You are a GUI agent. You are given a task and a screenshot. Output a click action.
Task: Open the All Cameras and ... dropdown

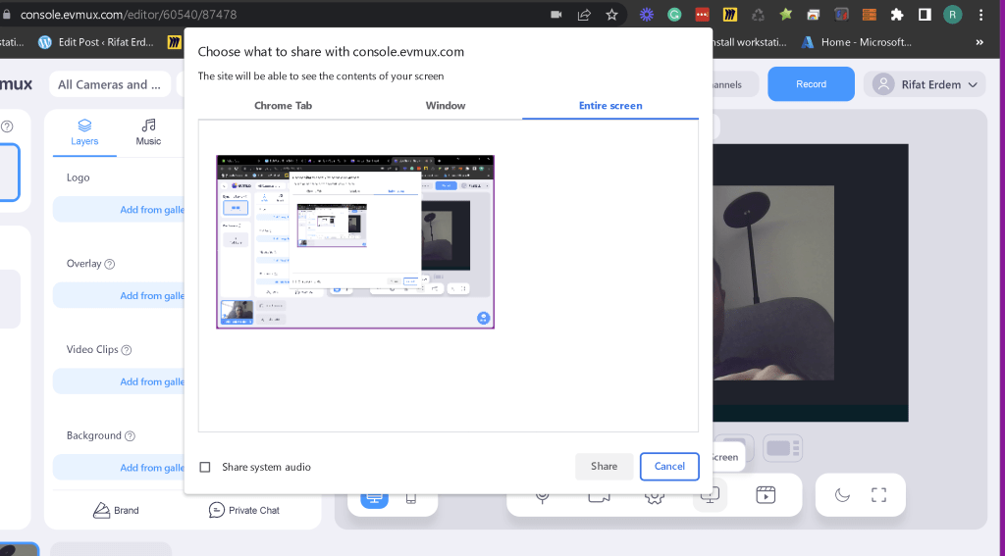point(110,84)
